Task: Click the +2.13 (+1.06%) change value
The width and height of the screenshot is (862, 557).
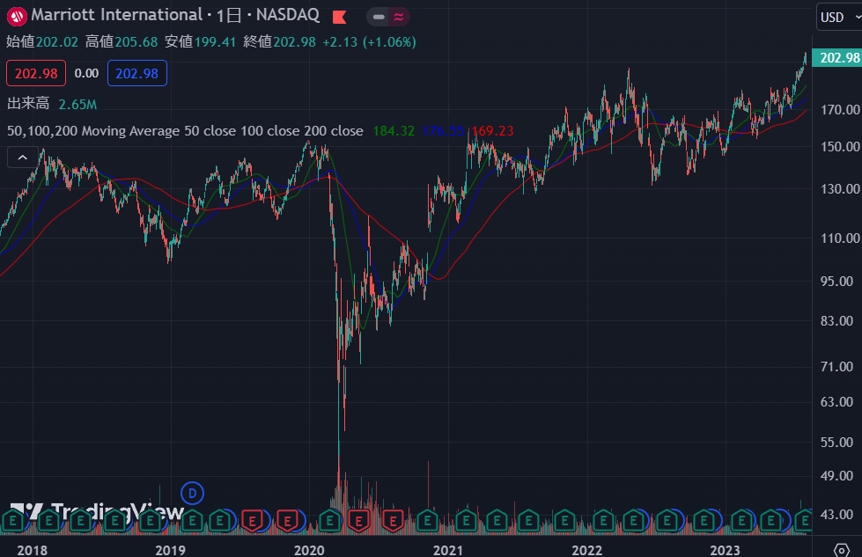Action: click(370, 41)
